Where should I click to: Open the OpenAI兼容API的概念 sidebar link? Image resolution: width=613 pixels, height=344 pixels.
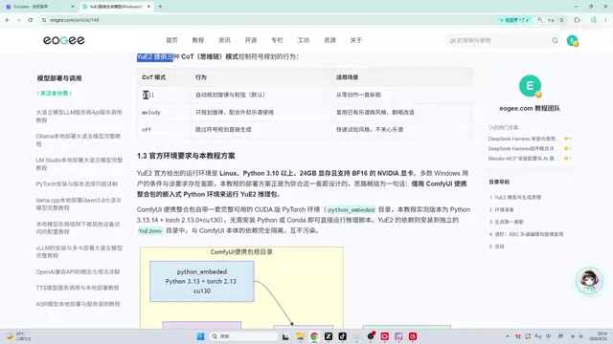click(x=78, y=271)
